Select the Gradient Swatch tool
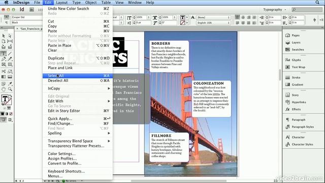This screenshot has height=183, width=325. [4, 77]
